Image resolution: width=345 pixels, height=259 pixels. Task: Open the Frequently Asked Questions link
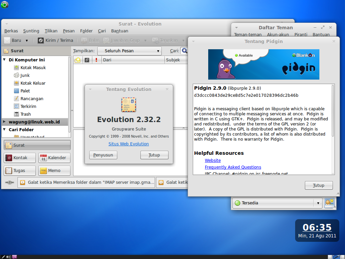click(x=233, y=167)
